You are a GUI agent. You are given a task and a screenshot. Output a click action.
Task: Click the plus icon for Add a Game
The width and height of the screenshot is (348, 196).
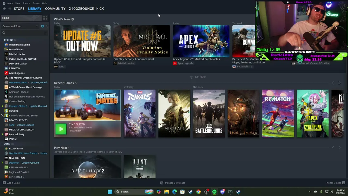(4, 183)
